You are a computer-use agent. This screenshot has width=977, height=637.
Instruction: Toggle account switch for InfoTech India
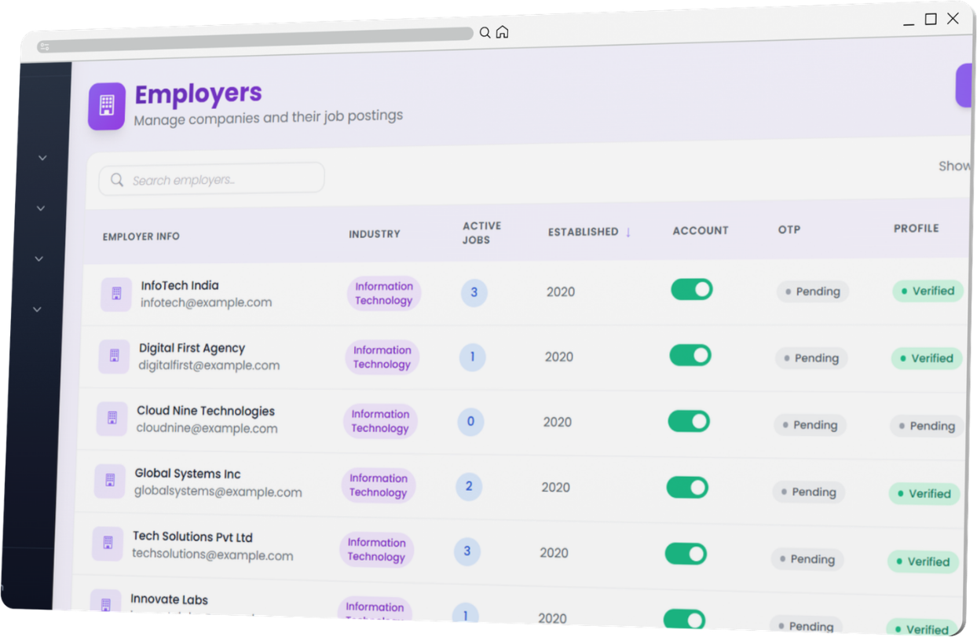[x=691, y=289]
